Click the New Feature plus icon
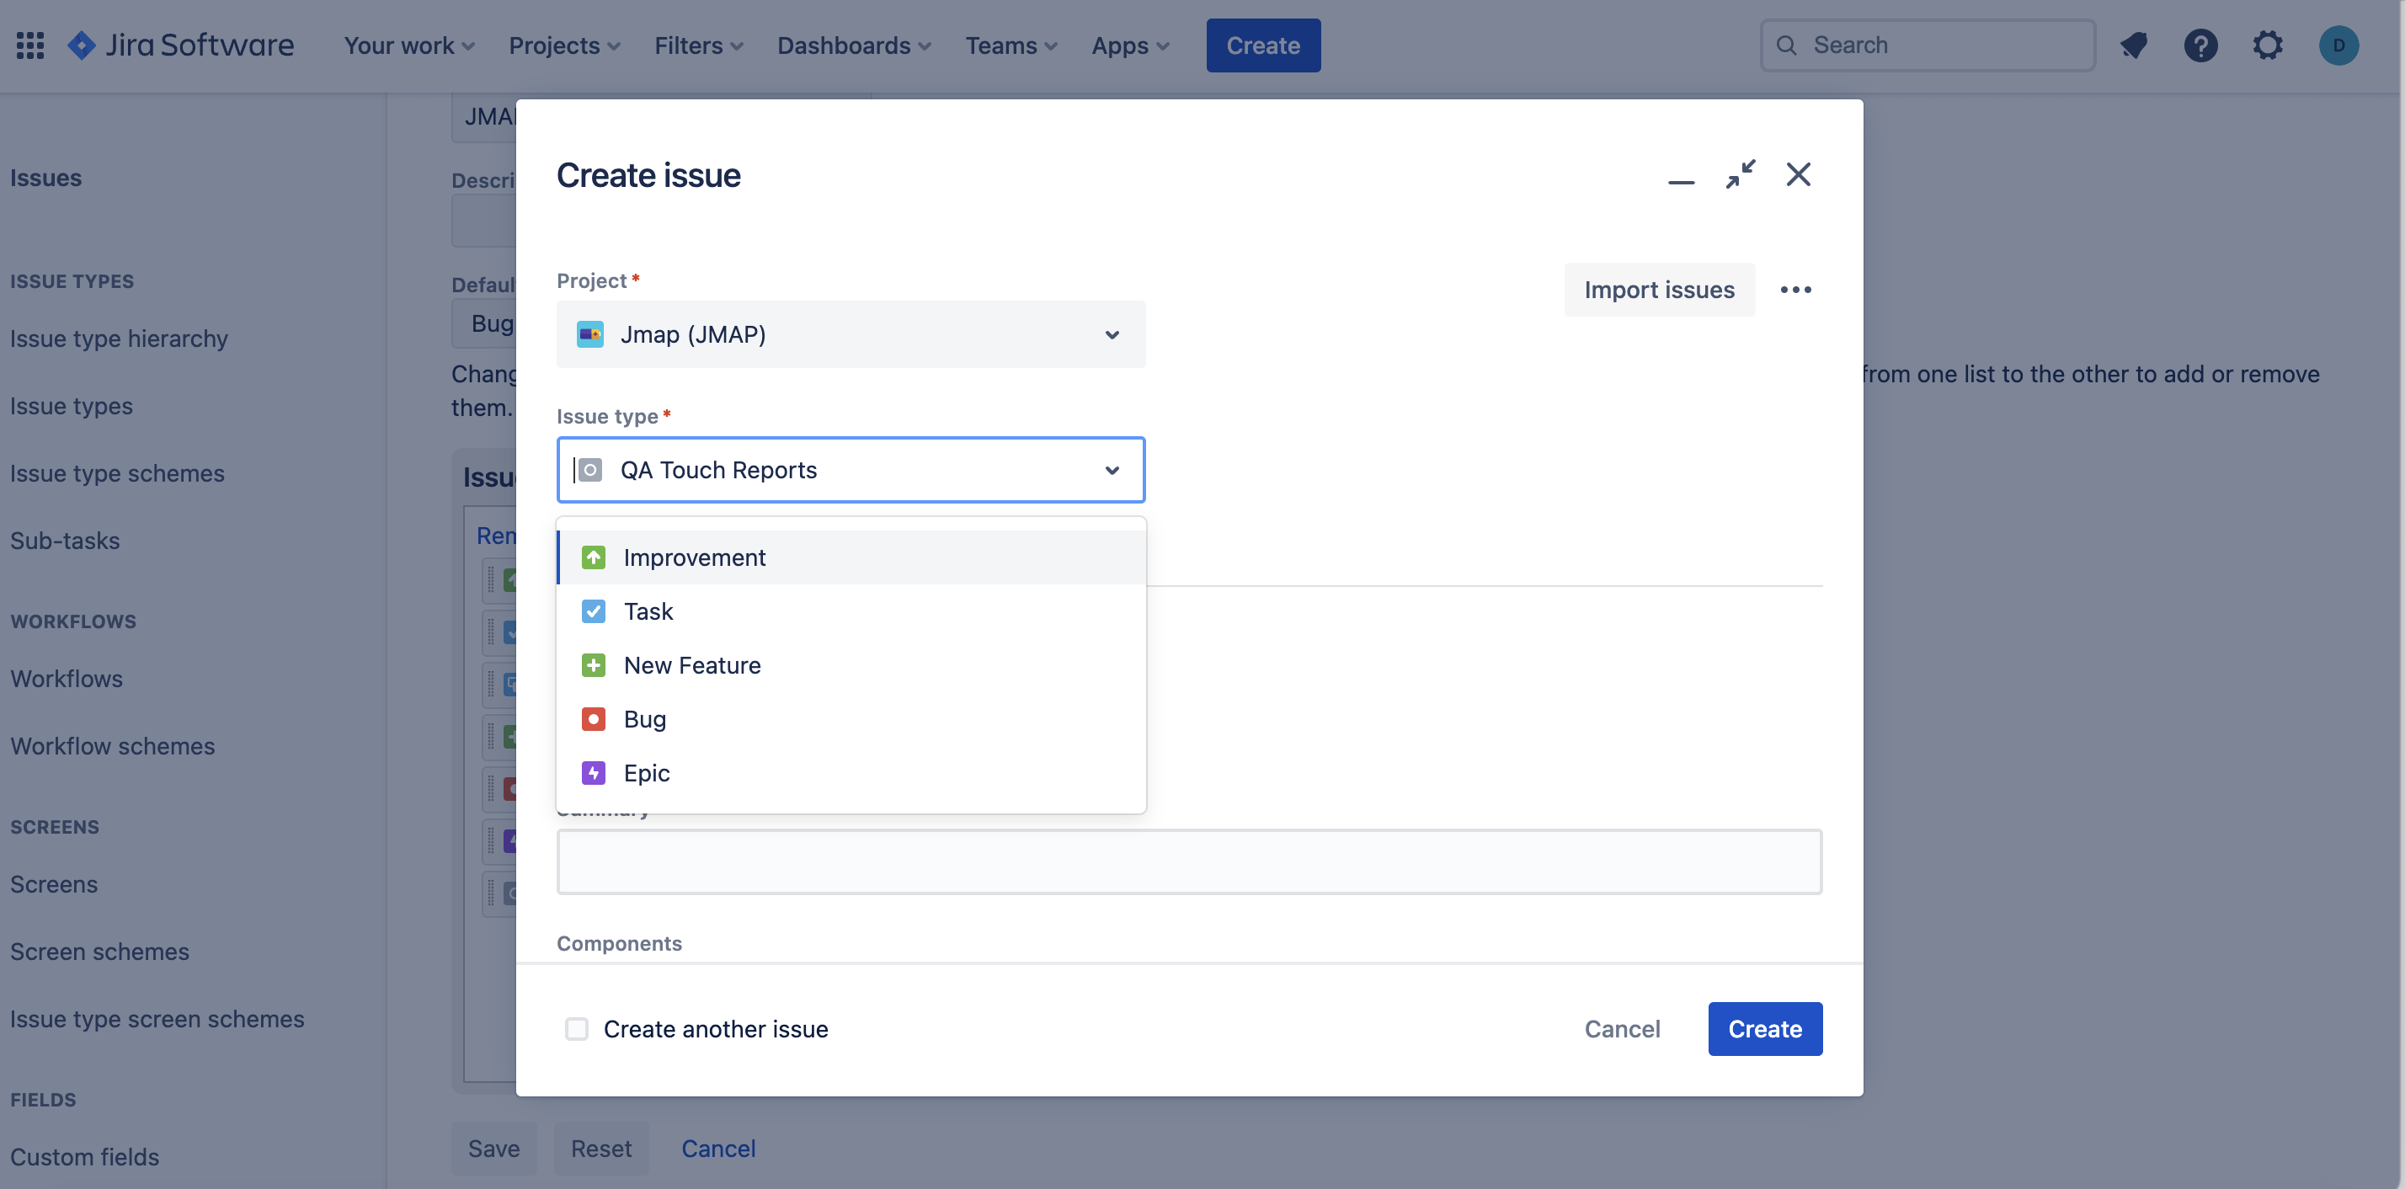Image resolution: width=2405 pixels, height=1189 pixels. tap(593, 664)
